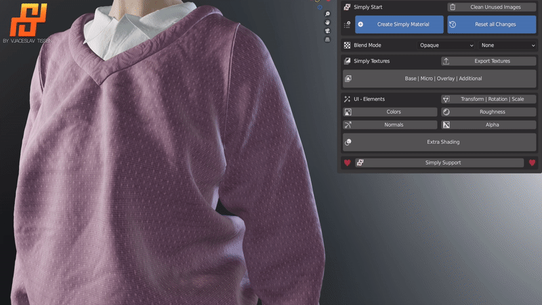This screenshot has height=305, width=542.
Task: Toggle the Colors UI element
Action: click(x=390, y=112)
